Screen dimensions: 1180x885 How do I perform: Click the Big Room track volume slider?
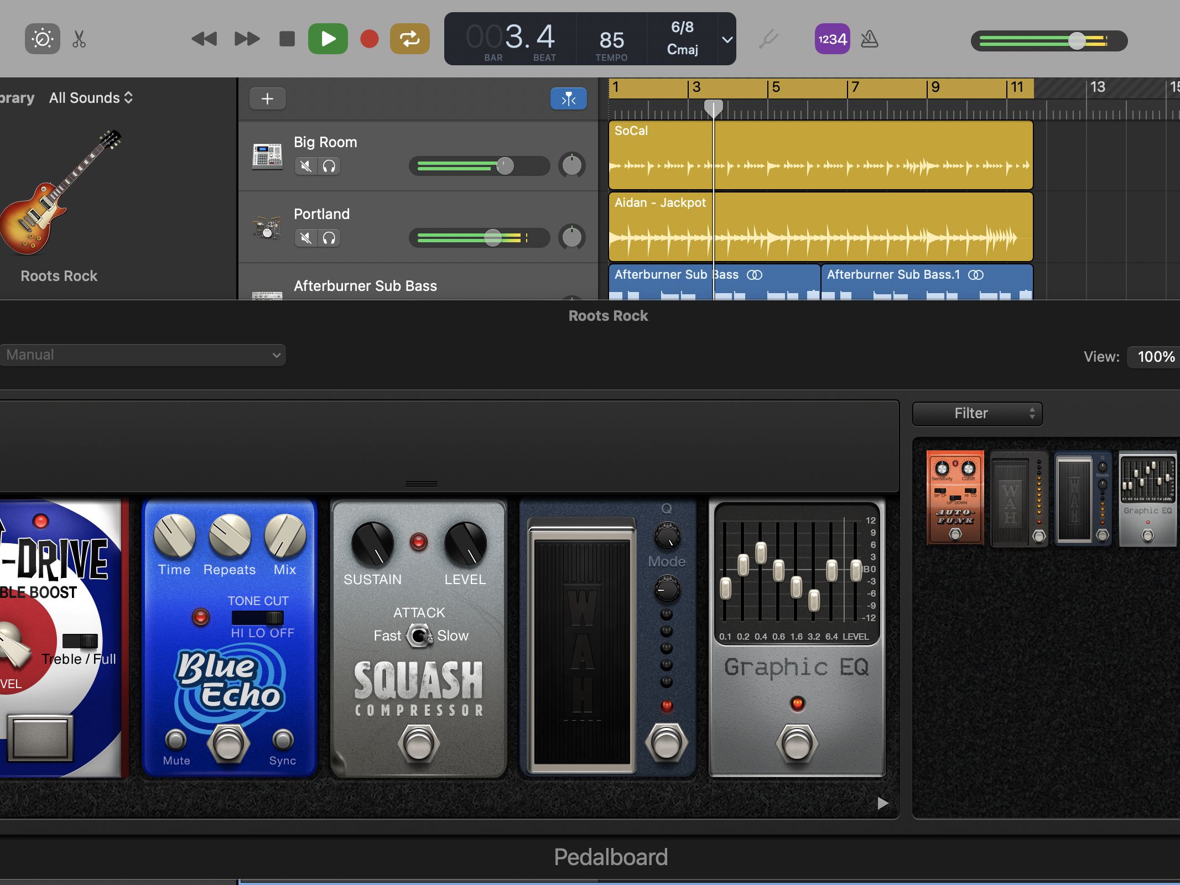coord(505,166)
